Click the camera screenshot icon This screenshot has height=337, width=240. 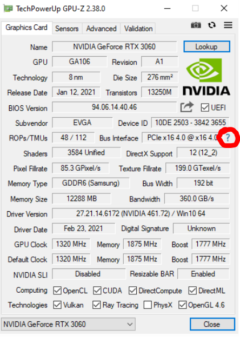196,25
